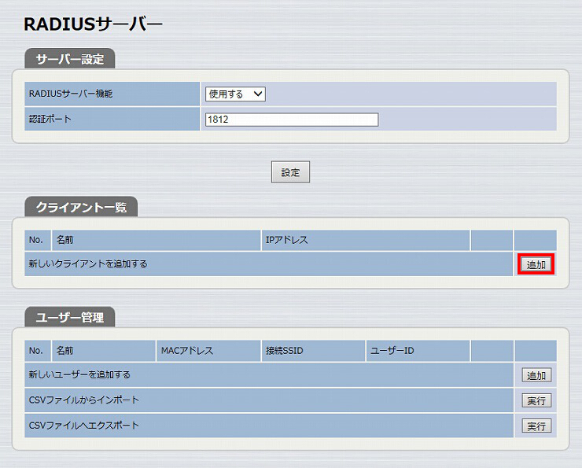Open the RADIUSサーバー機能 dropdown
582x468 pixels.
point(235,94)
